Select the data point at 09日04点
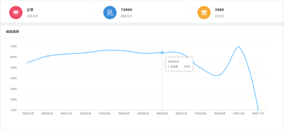The width and height of the screenshot is (284, 130). tap(124, 51)
